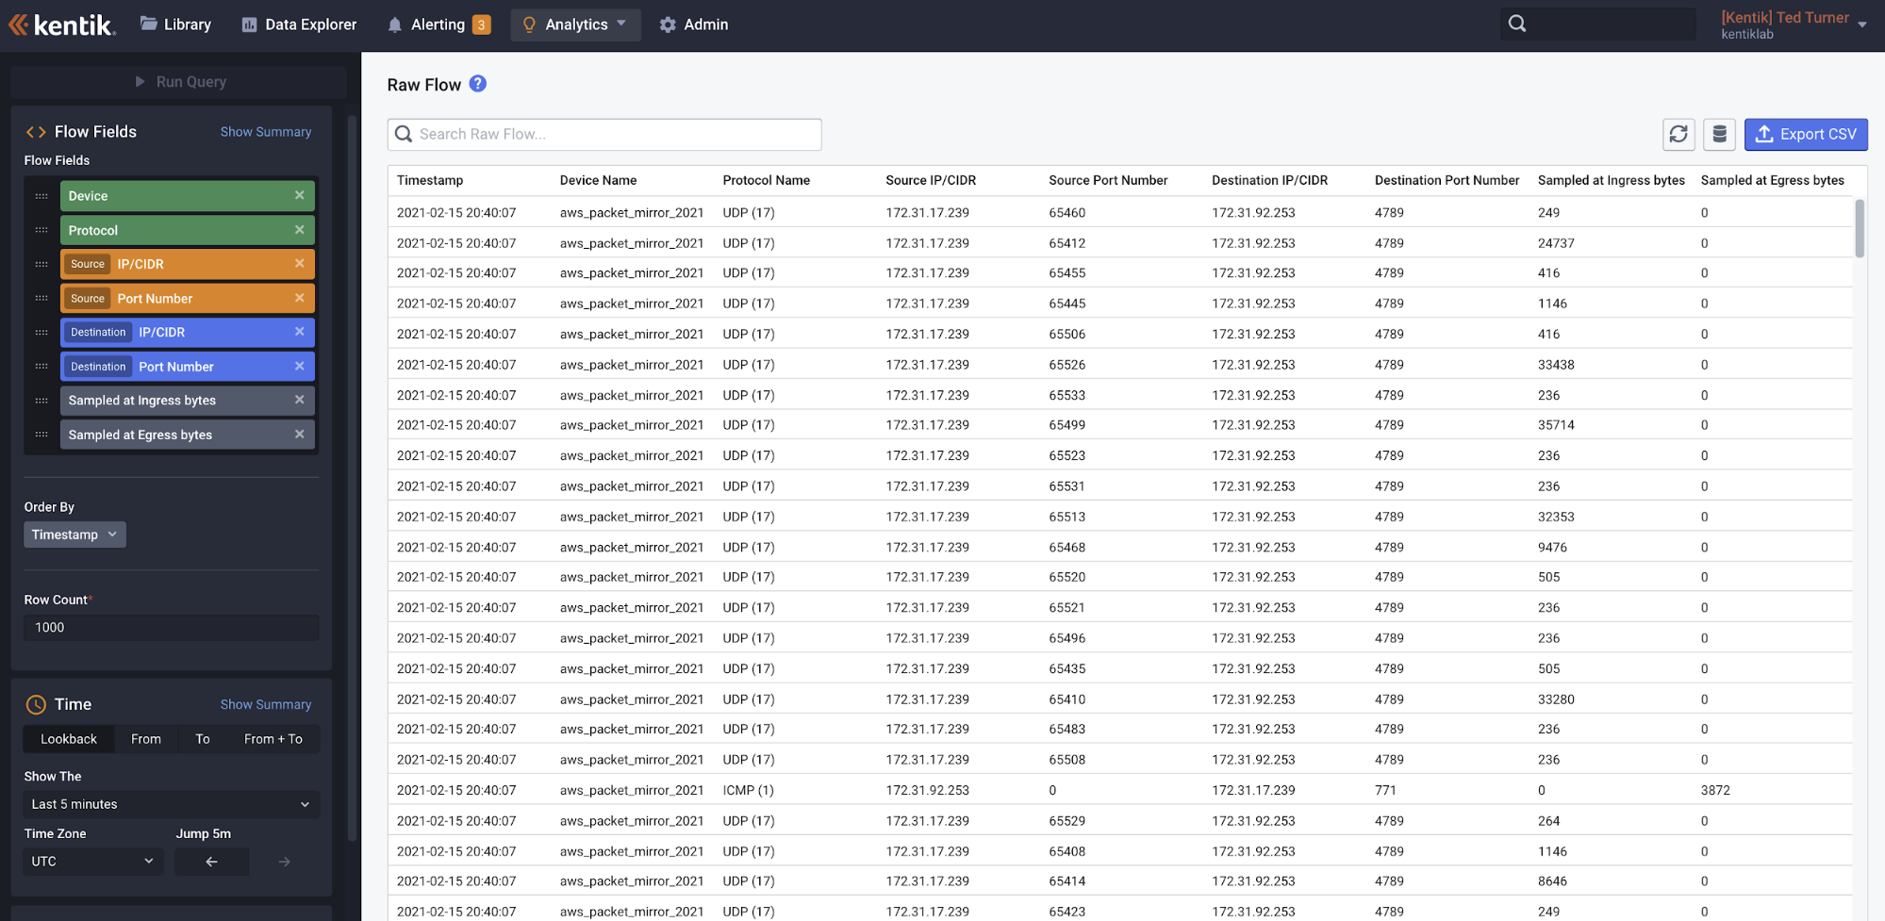Click the Row Count input field
Screen dimensions: 1885x921
pyautogui.click(x=171, y=628)
